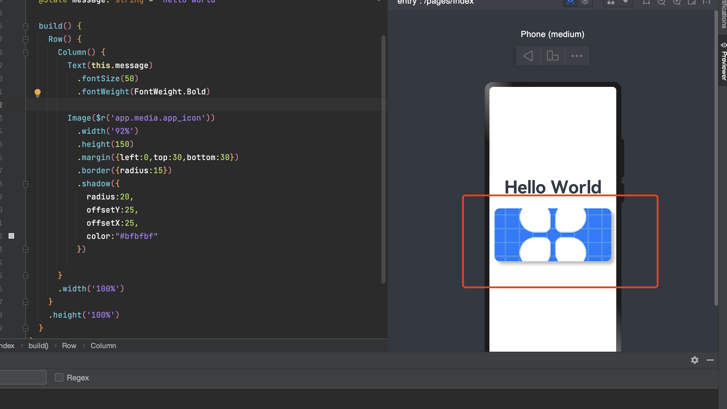Click the .height(150) code line
727x409 pixels.
(x=105, y=144)
